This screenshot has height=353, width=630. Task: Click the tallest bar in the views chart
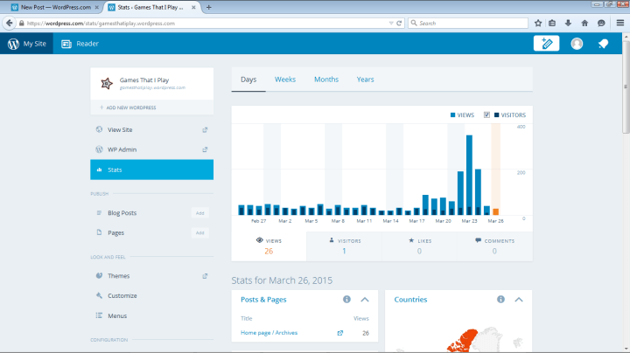(469, 175)
